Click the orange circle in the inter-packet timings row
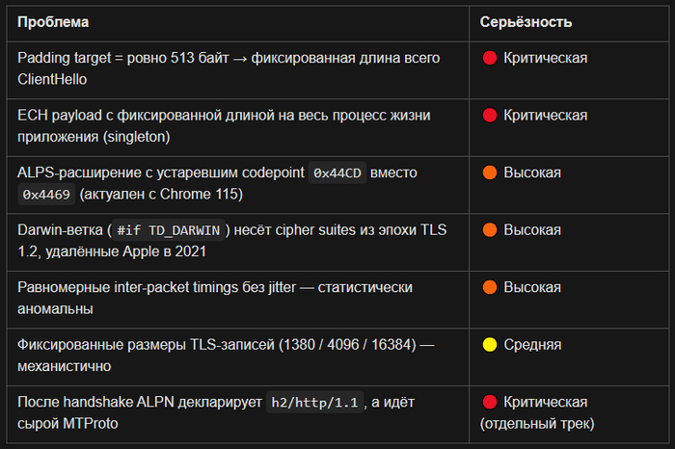This screenshot has height=449, width=675. point(489,287)
